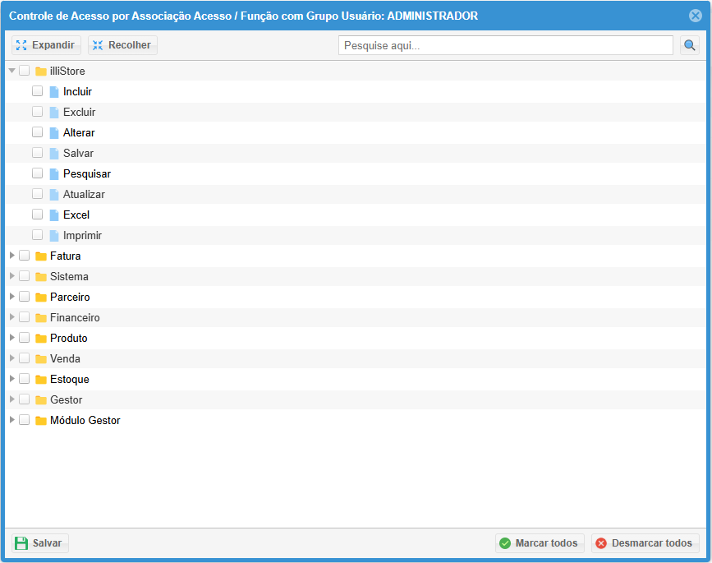The width and height of the screenshot is (712, 563).
Task: Select the Venda tree item label
Action: [x=65, y=358]
